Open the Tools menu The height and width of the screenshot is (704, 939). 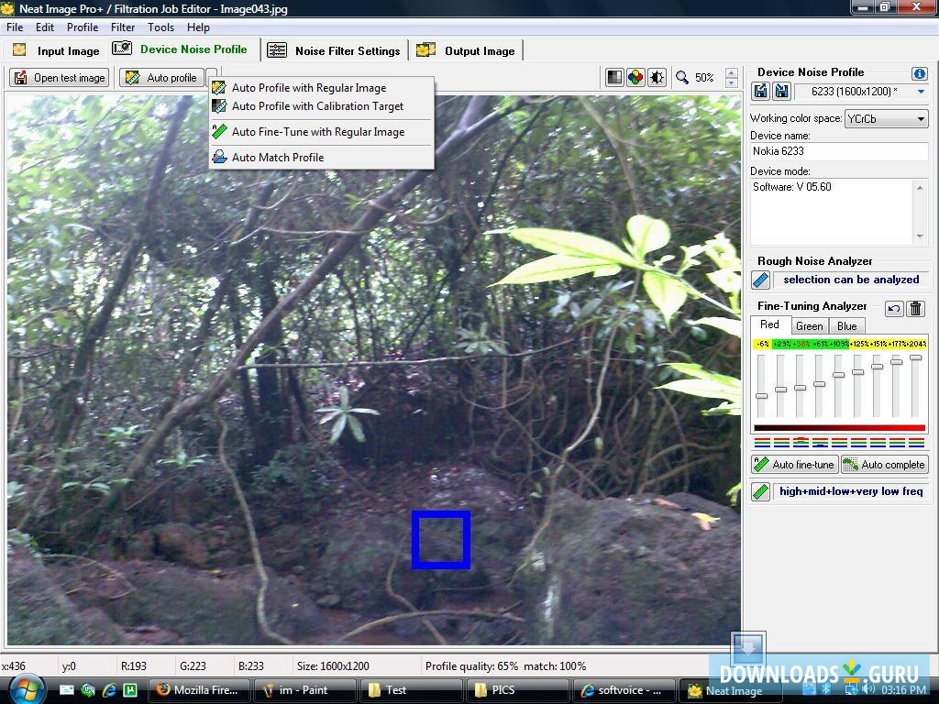tap(160, 27)
